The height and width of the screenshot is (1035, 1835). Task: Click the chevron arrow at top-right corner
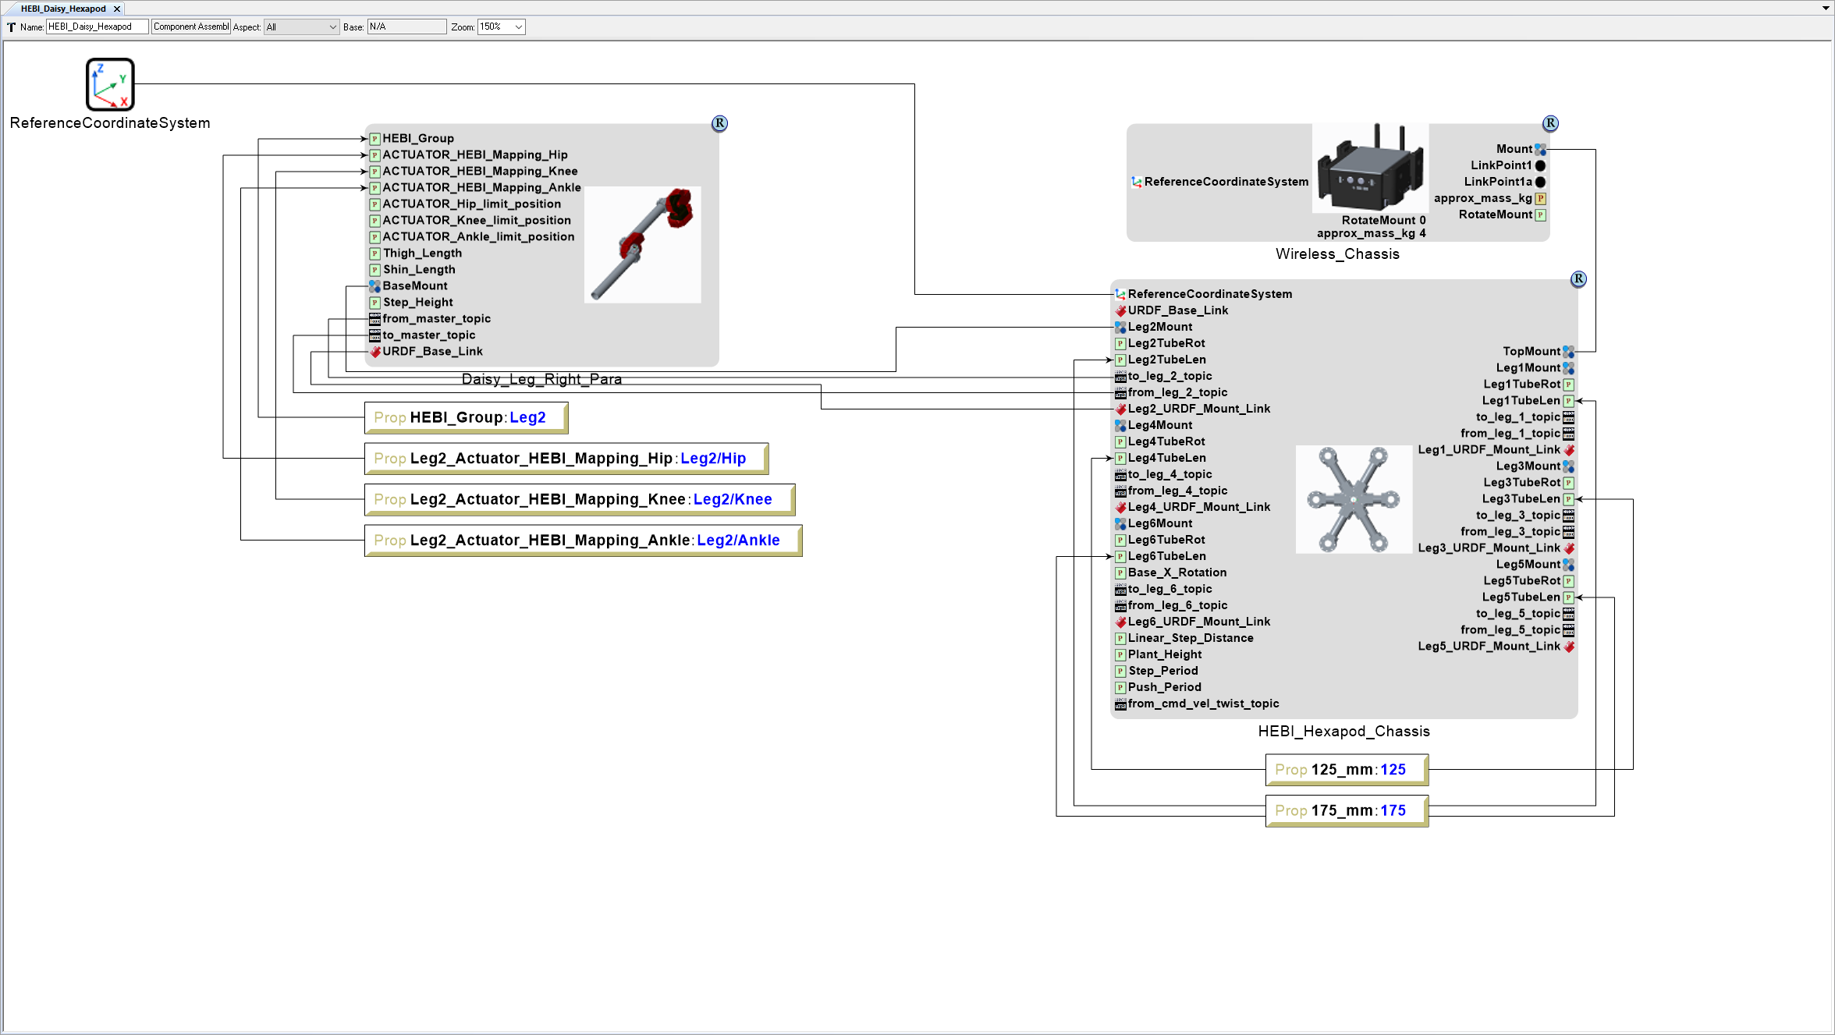click(x=1826, y=9)
